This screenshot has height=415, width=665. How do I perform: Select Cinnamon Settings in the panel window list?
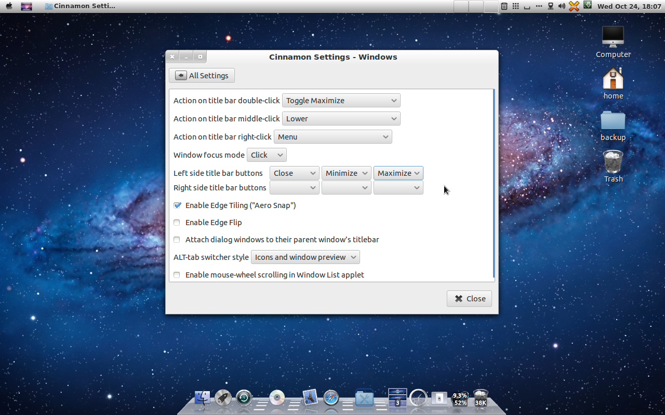pyautogui.click(x=81, y=6)
